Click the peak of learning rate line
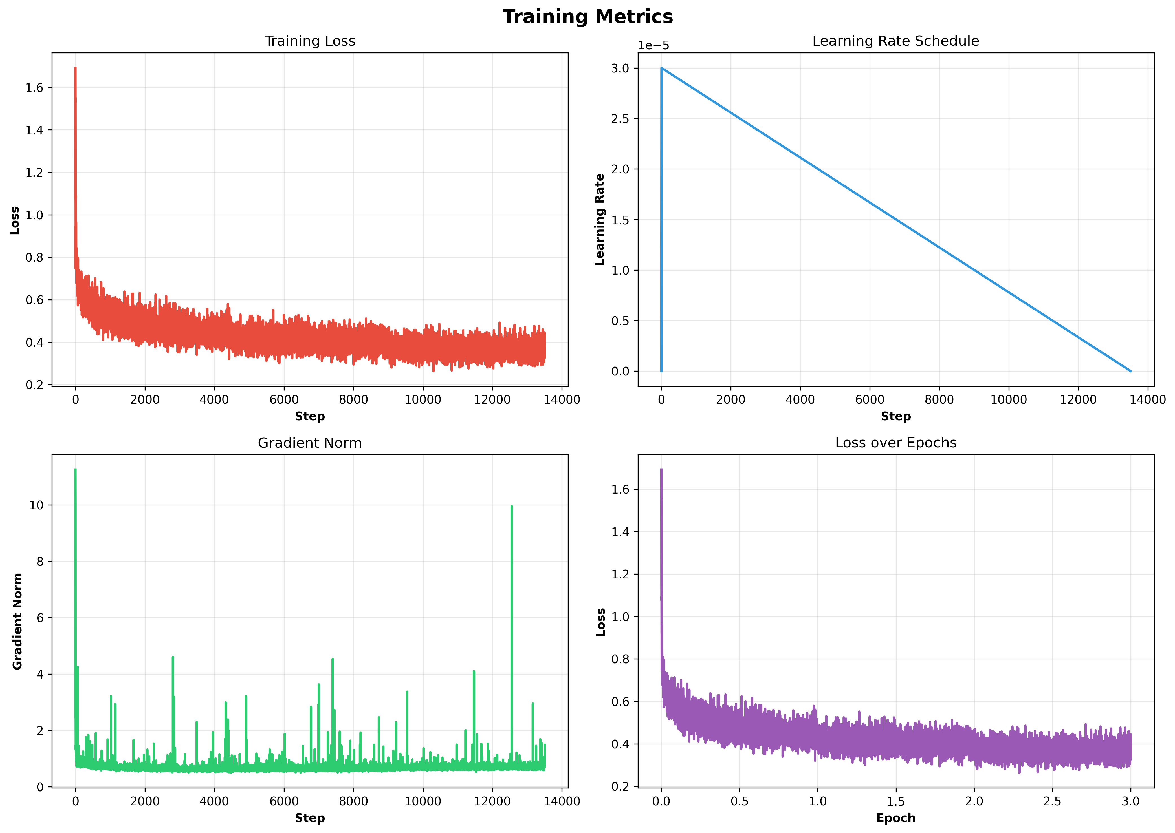The image size is (1175, 833). click(x=662, y=68)
